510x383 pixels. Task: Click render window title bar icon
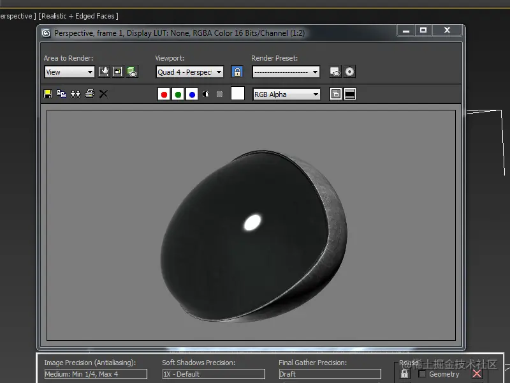[46, 33]
